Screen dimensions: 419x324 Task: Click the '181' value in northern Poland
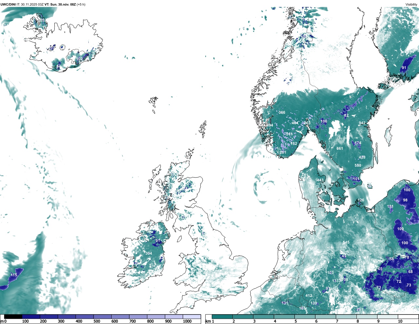tap(390, 206)
